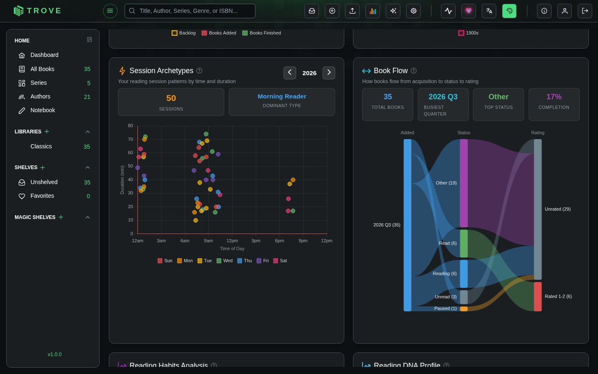Open the language translate icon
Viewport: 598px width, 374px height.
click(489, 11)
